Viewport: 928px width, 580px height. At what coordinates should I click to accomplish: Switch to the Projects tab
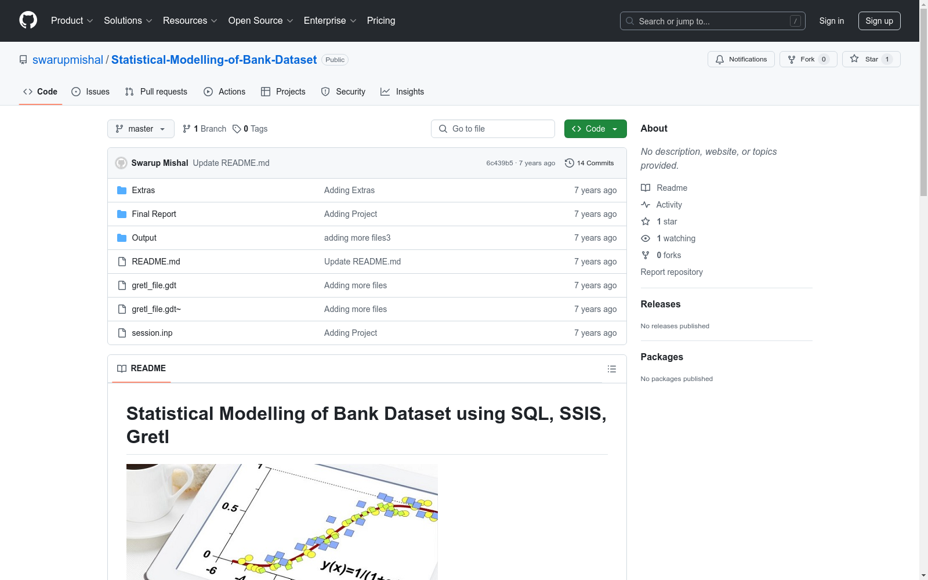click(x=283, y=92)
